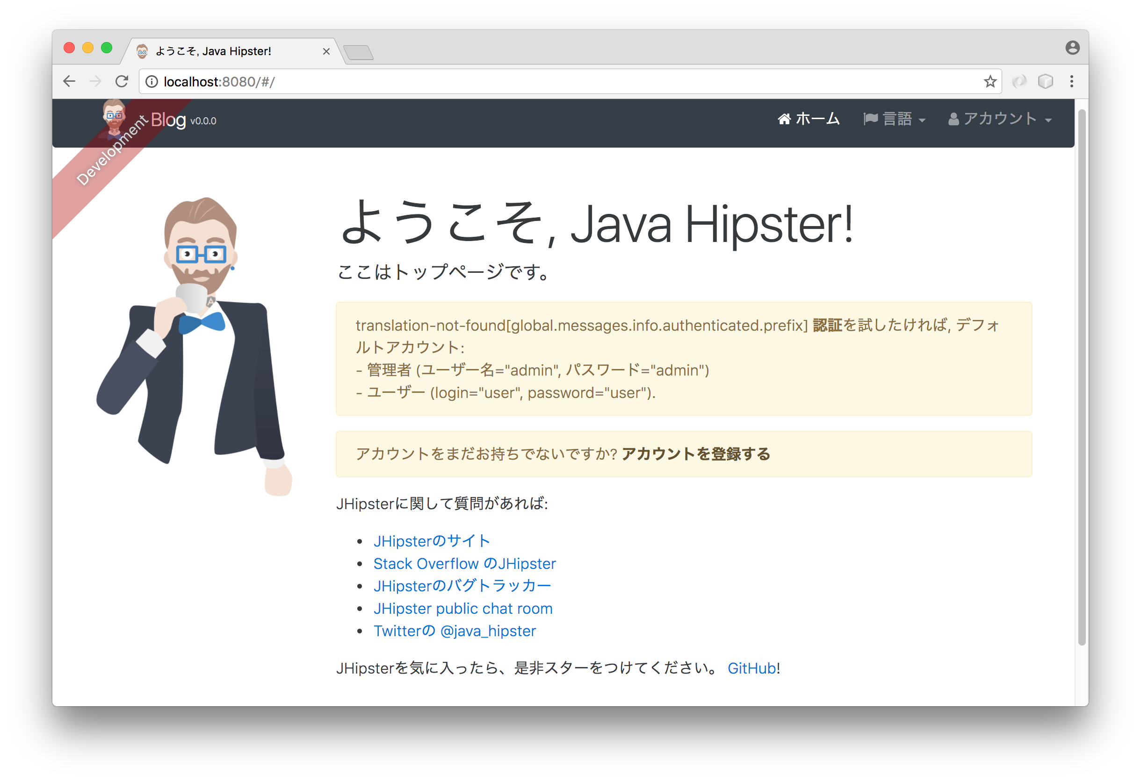Open the Chrome profile avatar icon
Viewport: 1141px width, 781px height.
(1072, 48)
